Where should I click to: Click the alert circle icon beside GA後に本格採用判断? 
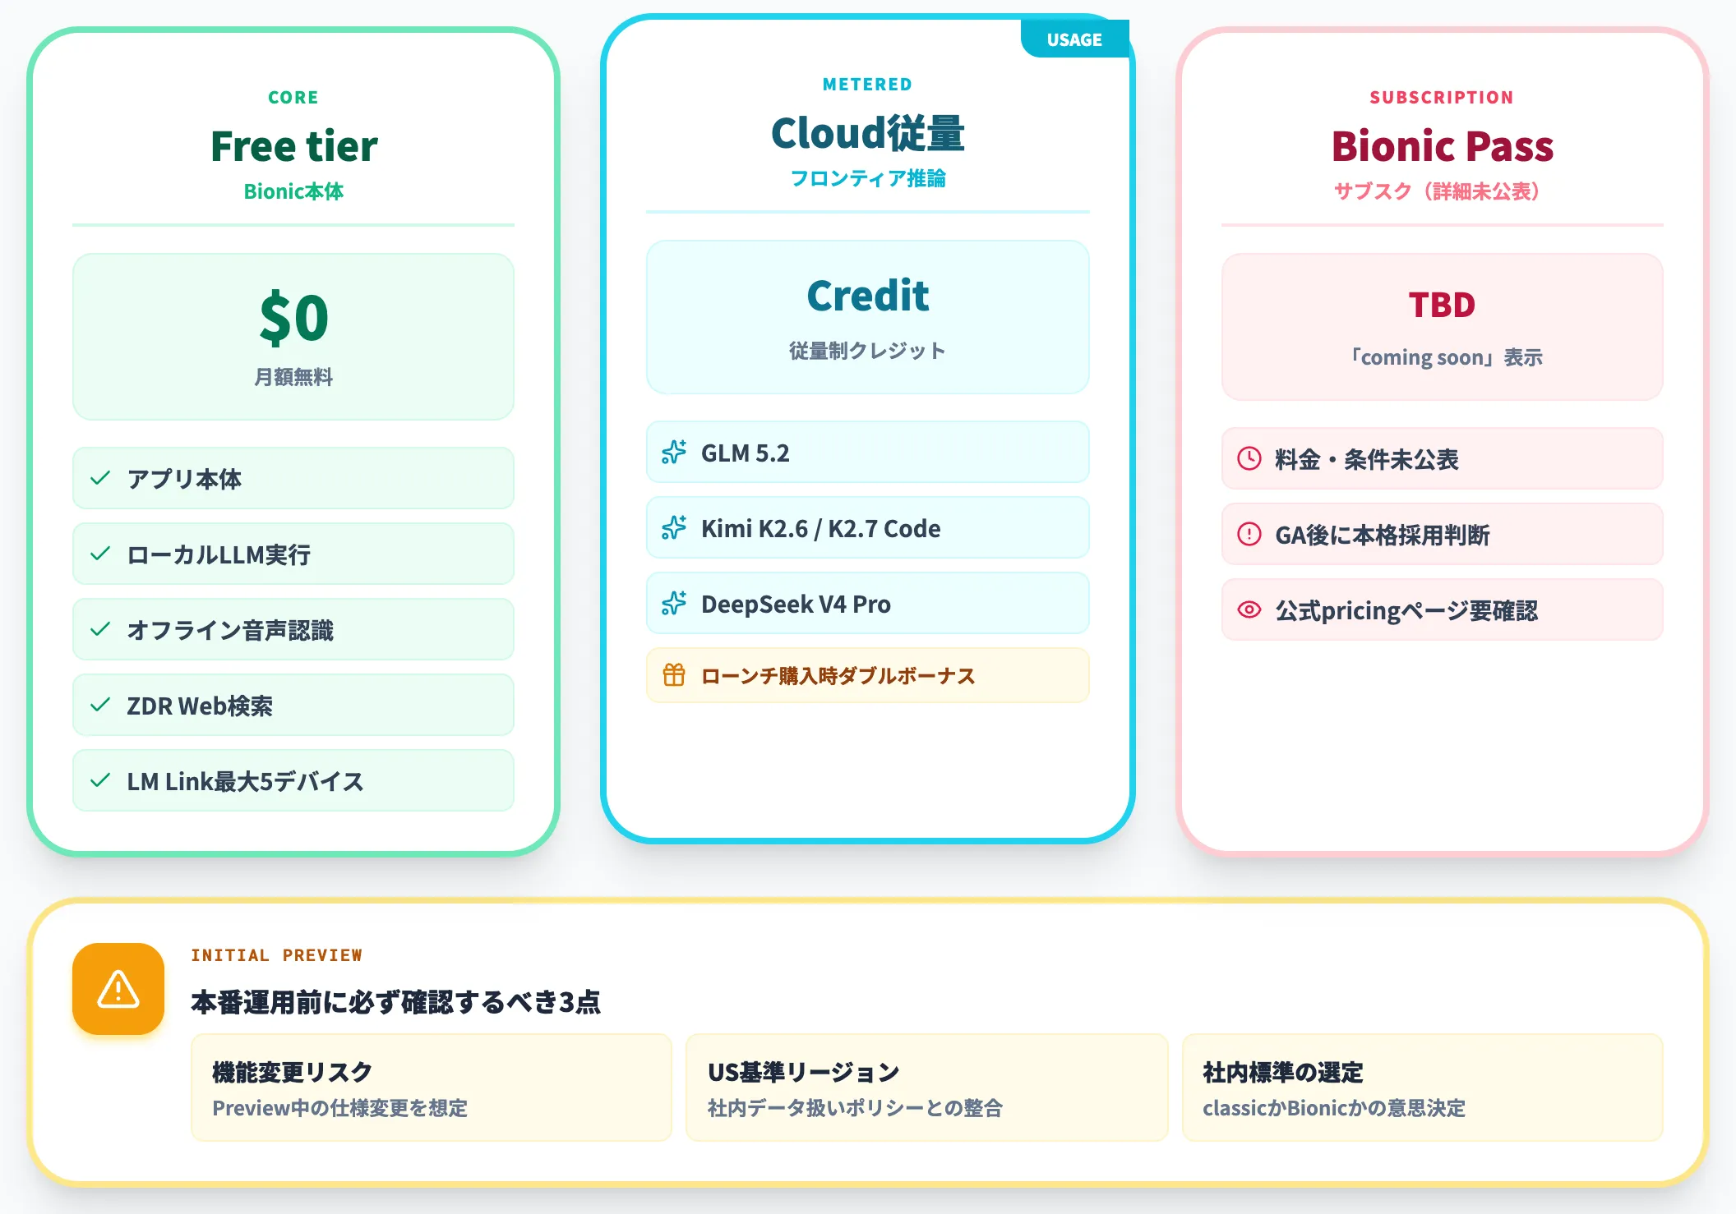coord(1249,534)
